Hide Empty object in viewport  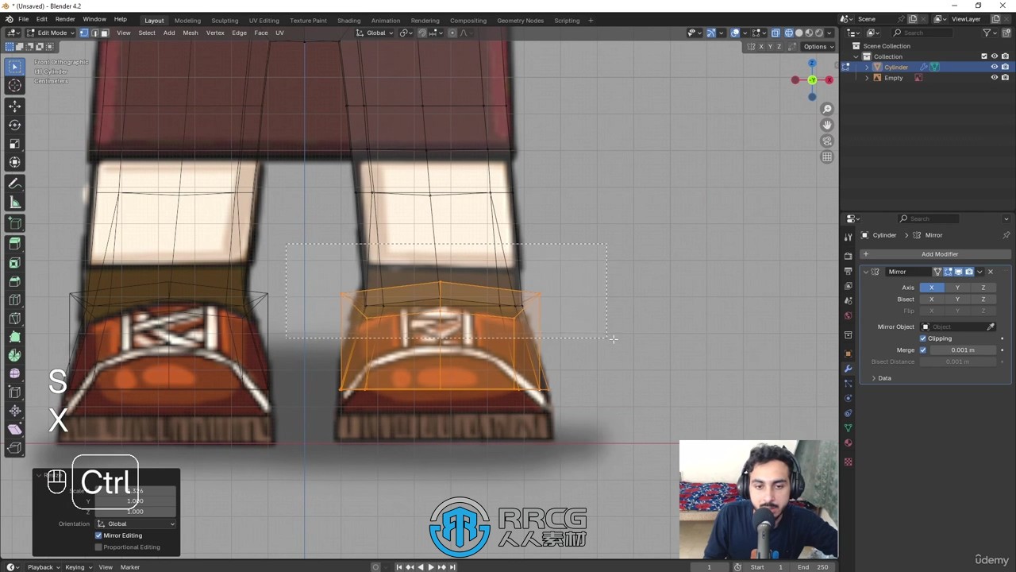click(x=994, y=78)
